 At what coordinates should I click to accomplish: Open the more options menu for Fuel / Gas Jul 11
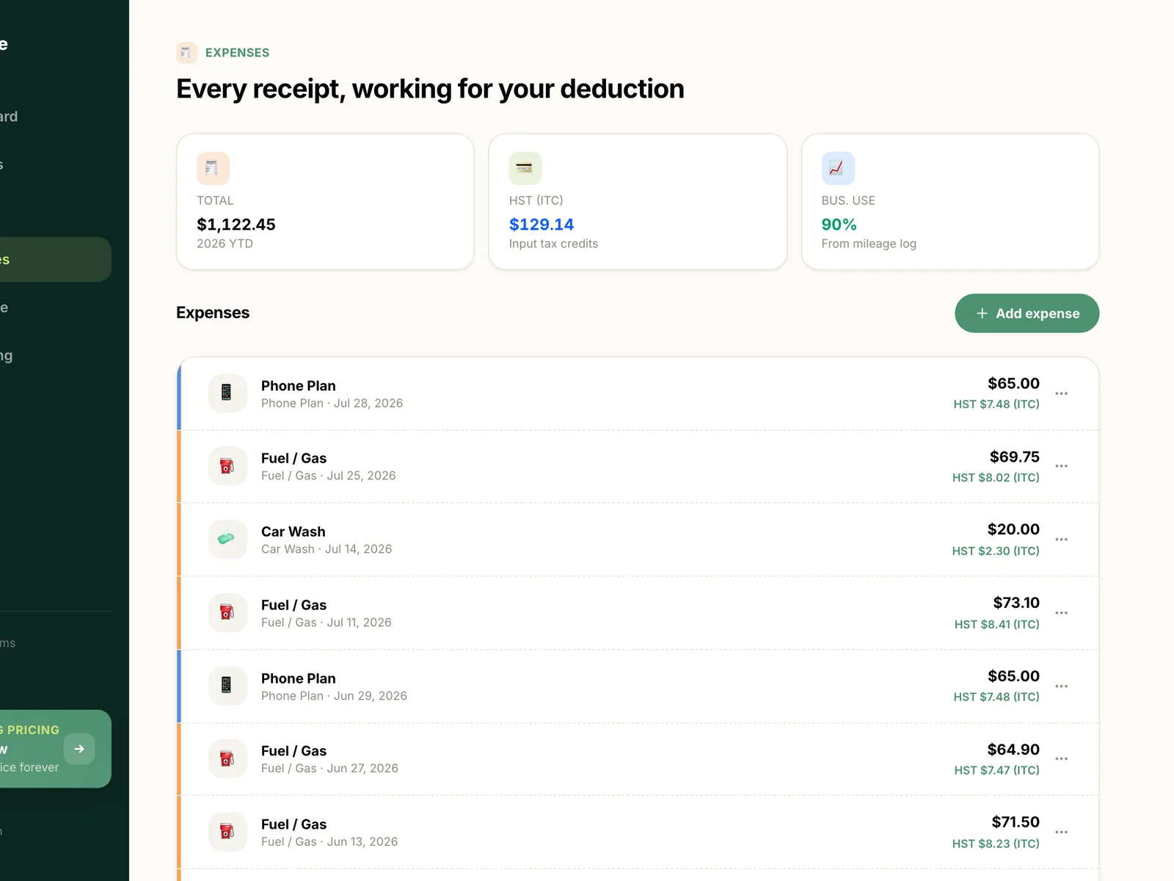pos(1062,613)
